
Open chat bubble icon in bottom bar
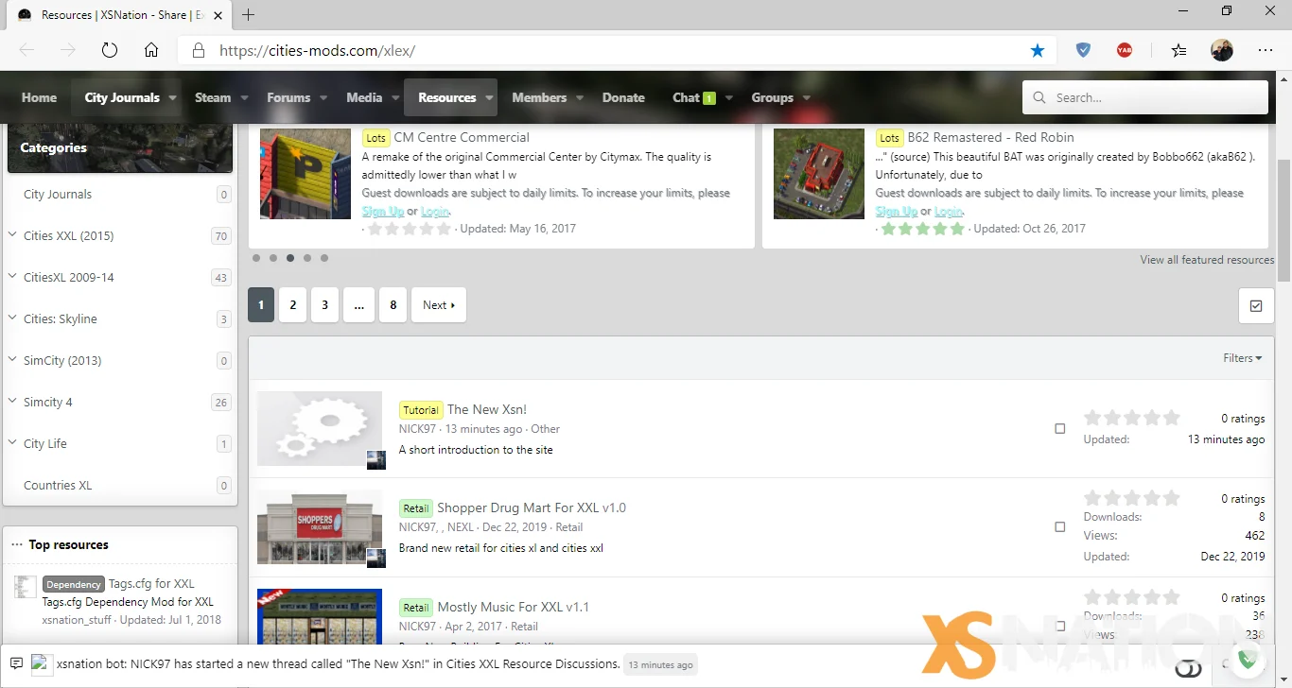pyautogui.click(x=16, y=663)
